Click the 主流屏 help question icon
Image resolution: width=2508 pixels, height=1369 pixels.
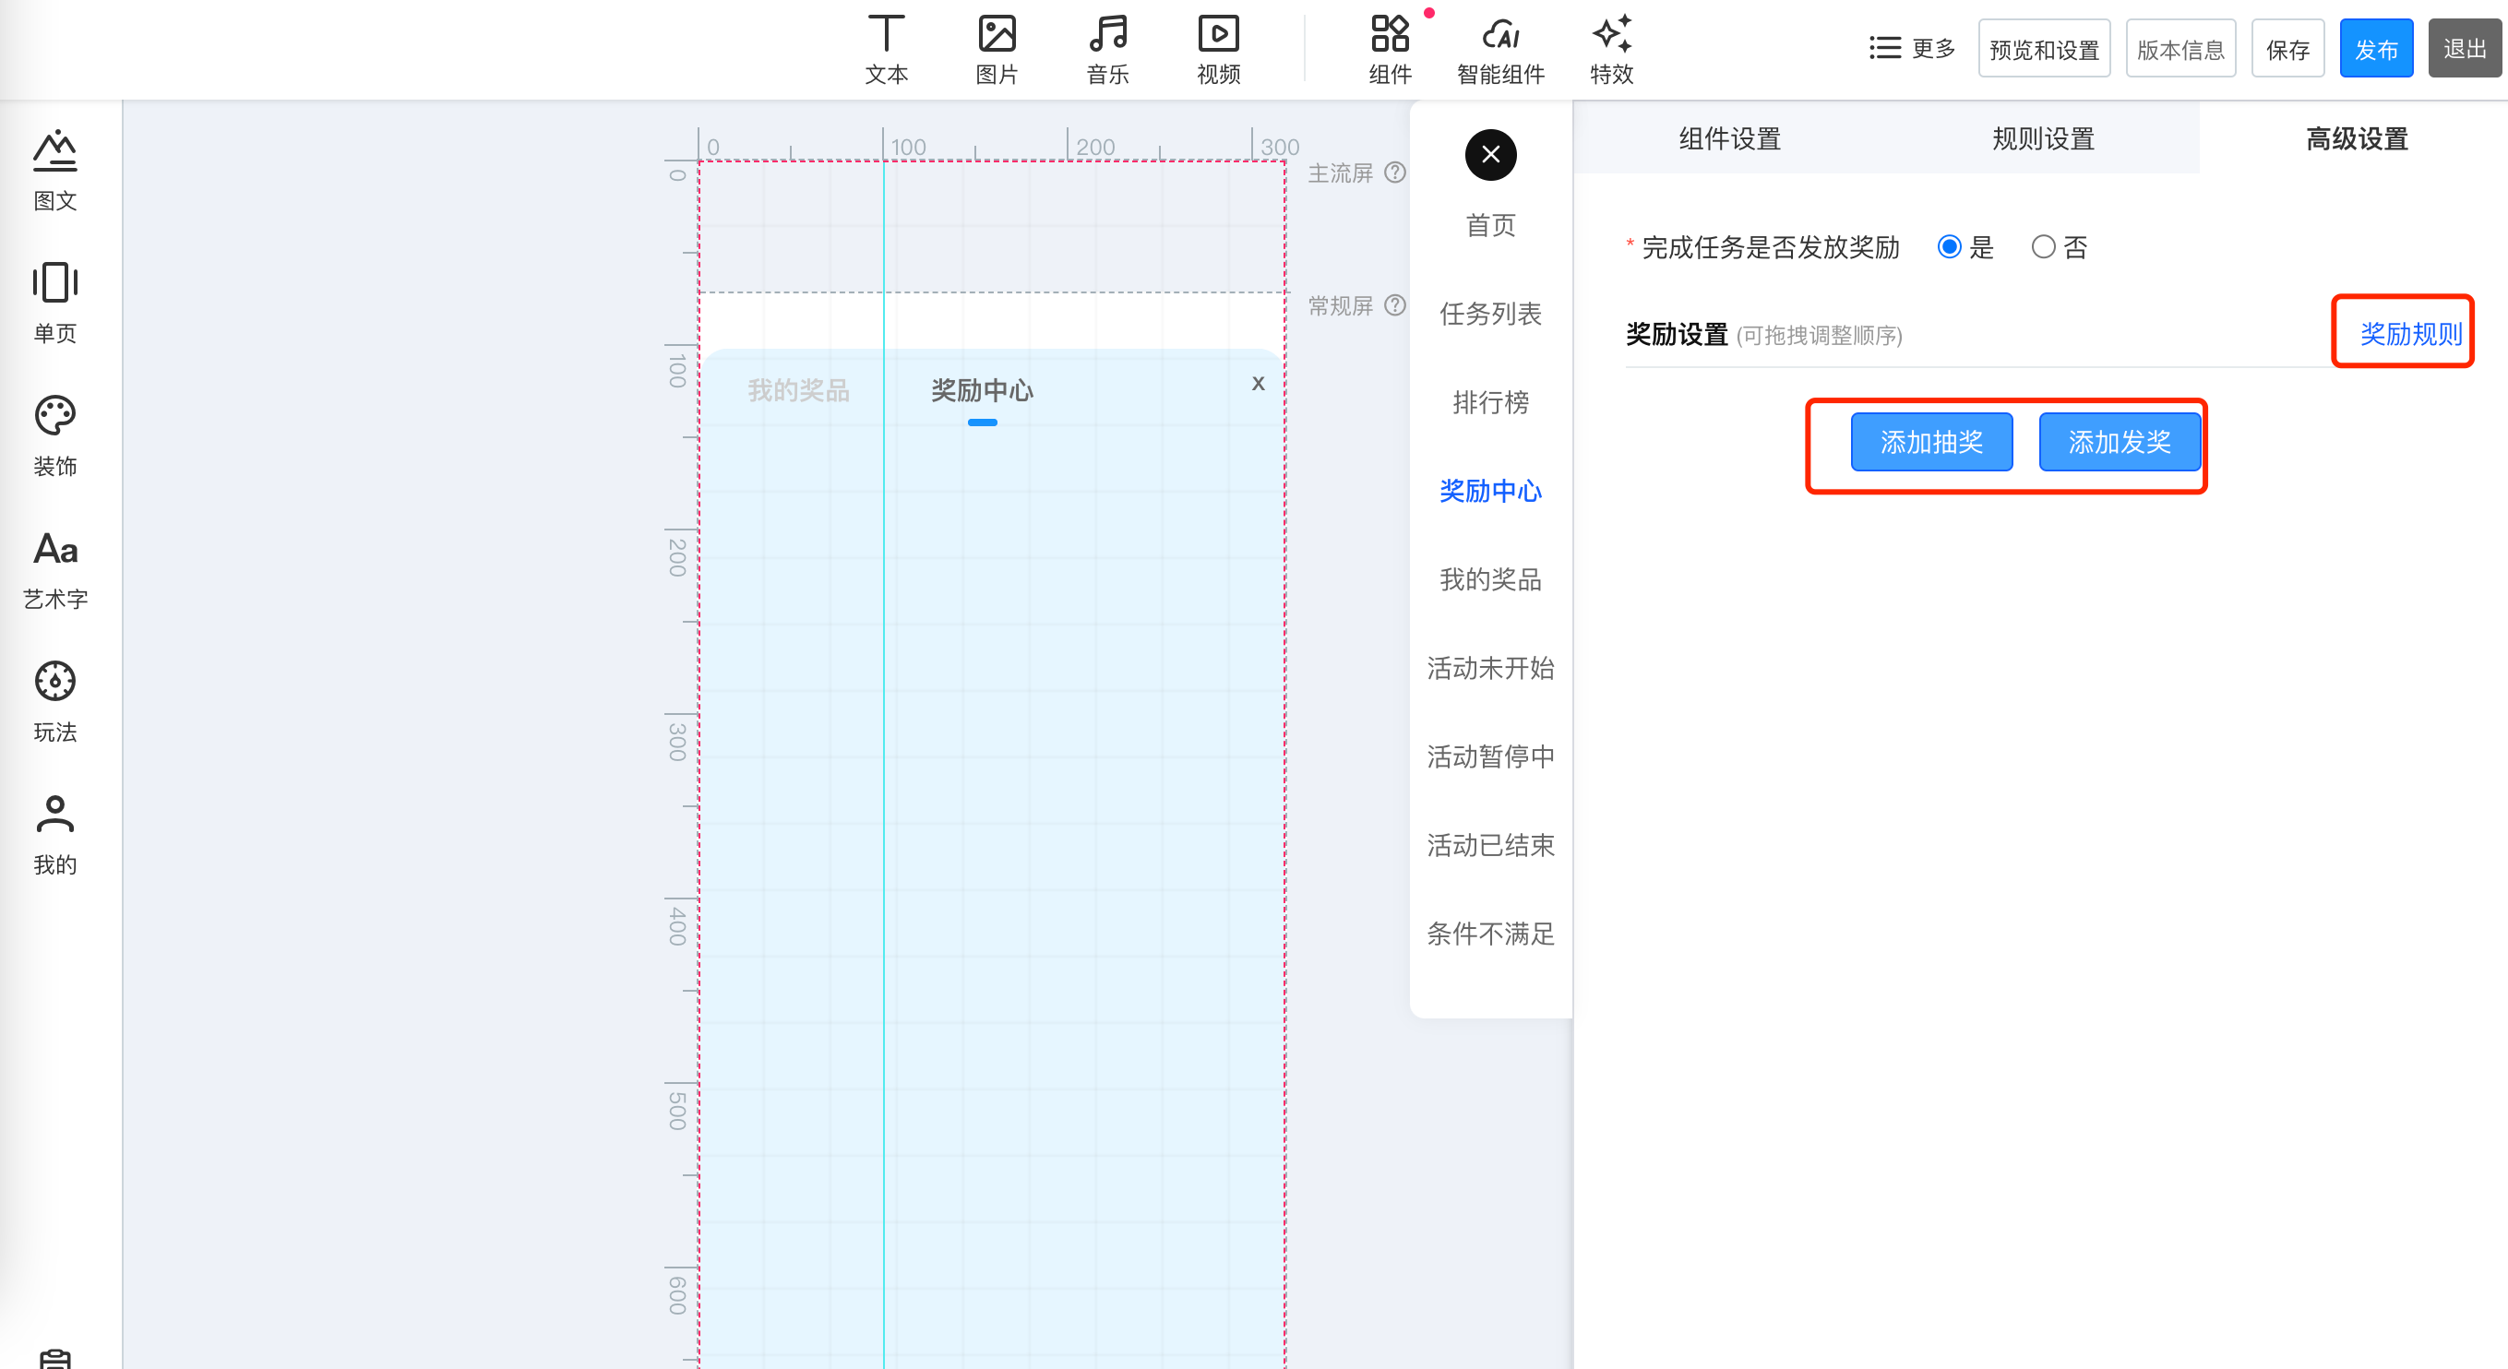[x=1395, y=173]
